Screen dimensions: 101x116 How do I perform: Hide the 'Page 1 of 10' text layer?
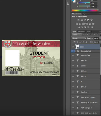pyautogui.click(x=73, y=55)
